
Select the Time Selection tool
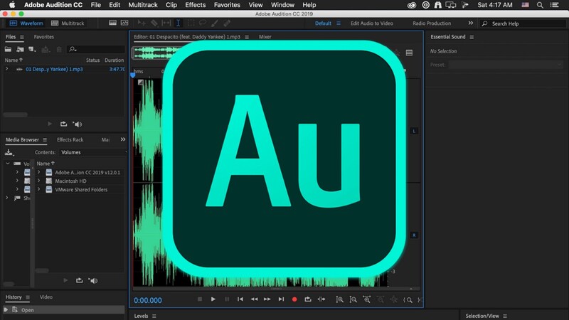click(x=178, y=23)
